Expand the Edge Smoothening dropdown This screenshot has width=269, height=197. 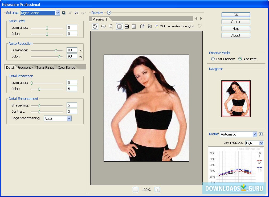pyautogui.click(x=69, y=118)
